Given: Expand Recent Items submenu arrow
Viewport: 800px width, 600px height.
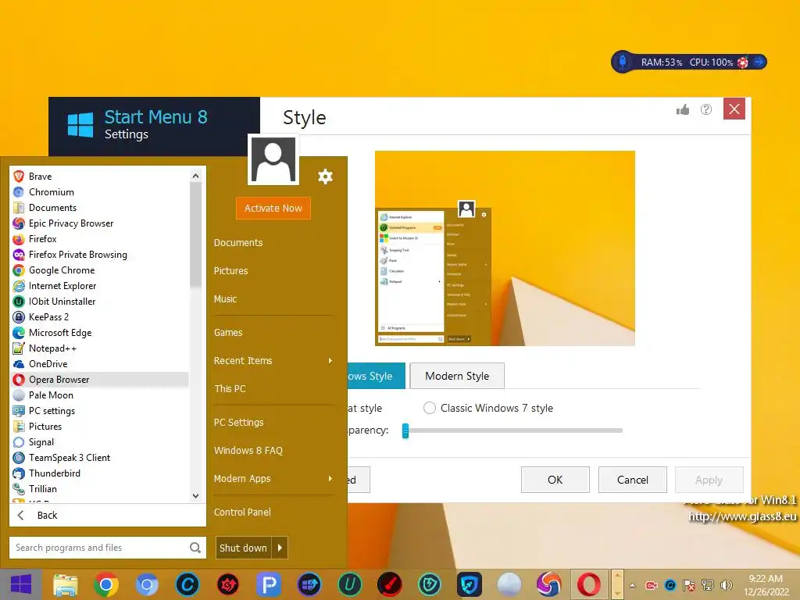Looking at the screenshot, I should click(330, 361).
